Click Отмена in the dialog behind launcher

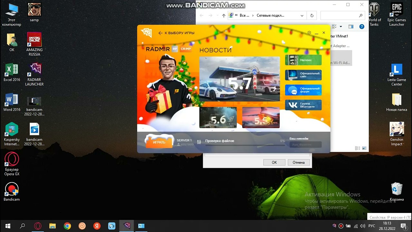coord(299,162)
